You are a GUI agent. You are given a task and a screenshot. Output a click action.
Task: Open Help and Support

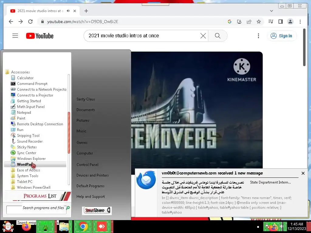[91, 197]
